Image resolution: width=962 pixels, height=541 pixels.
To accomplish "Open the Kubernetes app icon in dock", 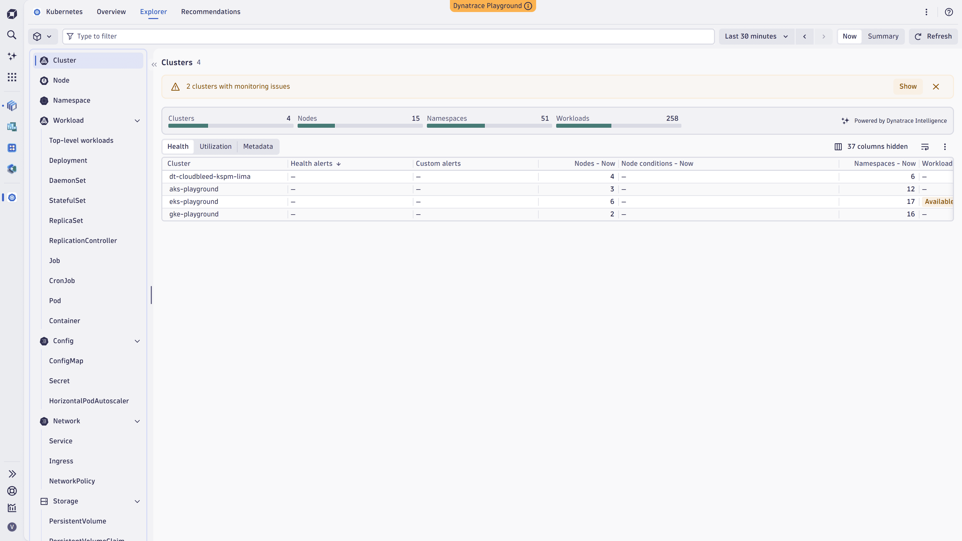I will click(x=12, y=198).
